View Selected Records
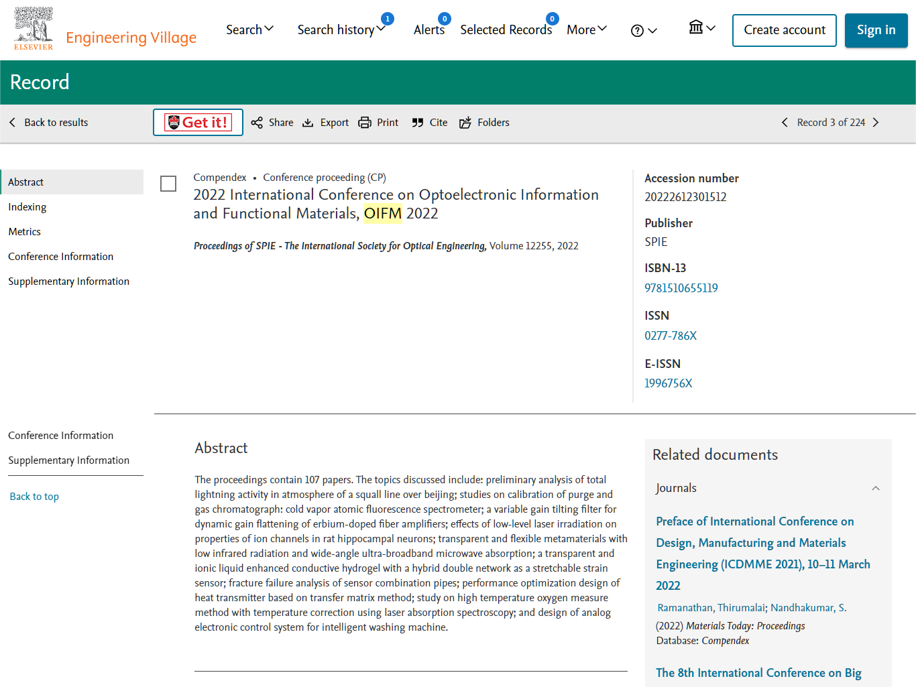The width and height of the screenshot is (916, 687). tap(506, 29)
